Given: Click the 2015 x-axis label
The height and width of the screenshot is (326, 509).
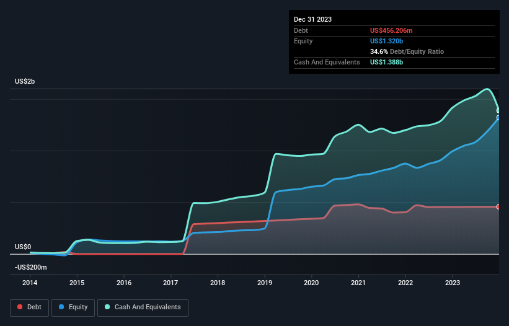Looking at the screenshot, I should pos(77,283).
